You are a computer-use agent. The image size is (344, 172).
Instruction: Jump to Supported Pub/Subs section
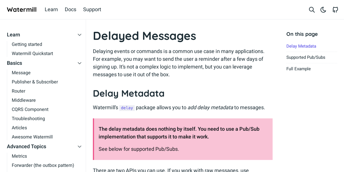click(x=306, y=57)
